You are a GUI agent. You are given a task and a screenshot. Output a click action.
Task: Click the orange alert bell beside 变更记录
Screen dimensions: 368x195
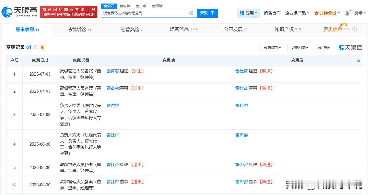[x=42, y=47]
